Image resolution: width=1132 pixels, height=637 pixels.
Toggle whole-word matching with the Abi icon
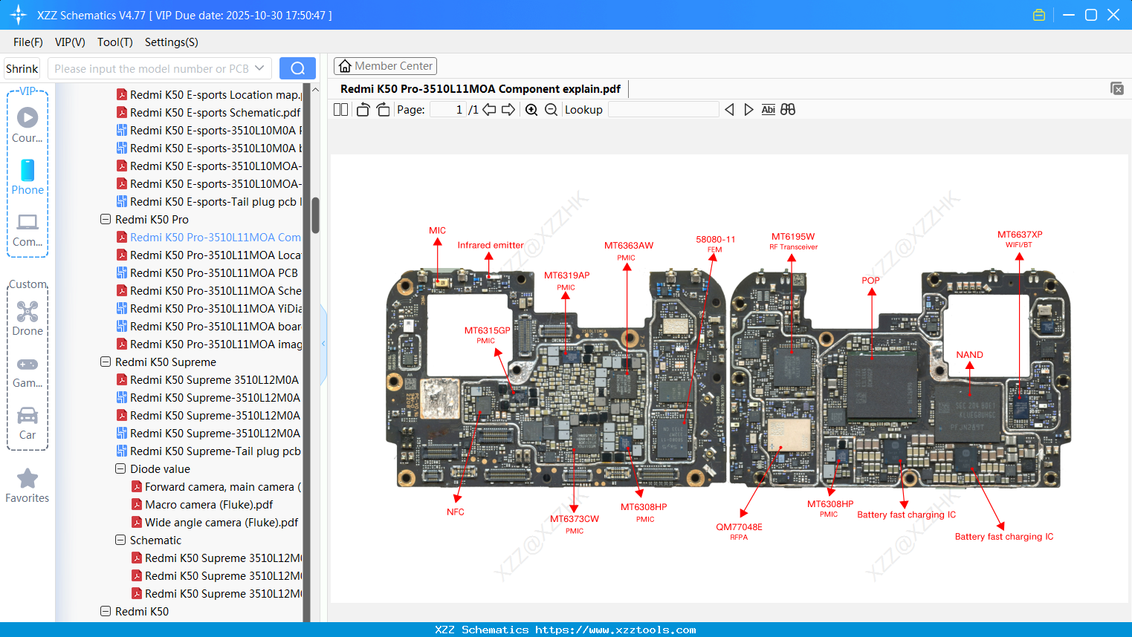(x=768, y=109)
